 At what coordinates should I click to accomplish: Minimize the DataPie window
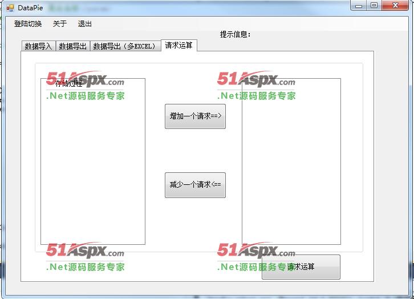(x=359, y=6)
